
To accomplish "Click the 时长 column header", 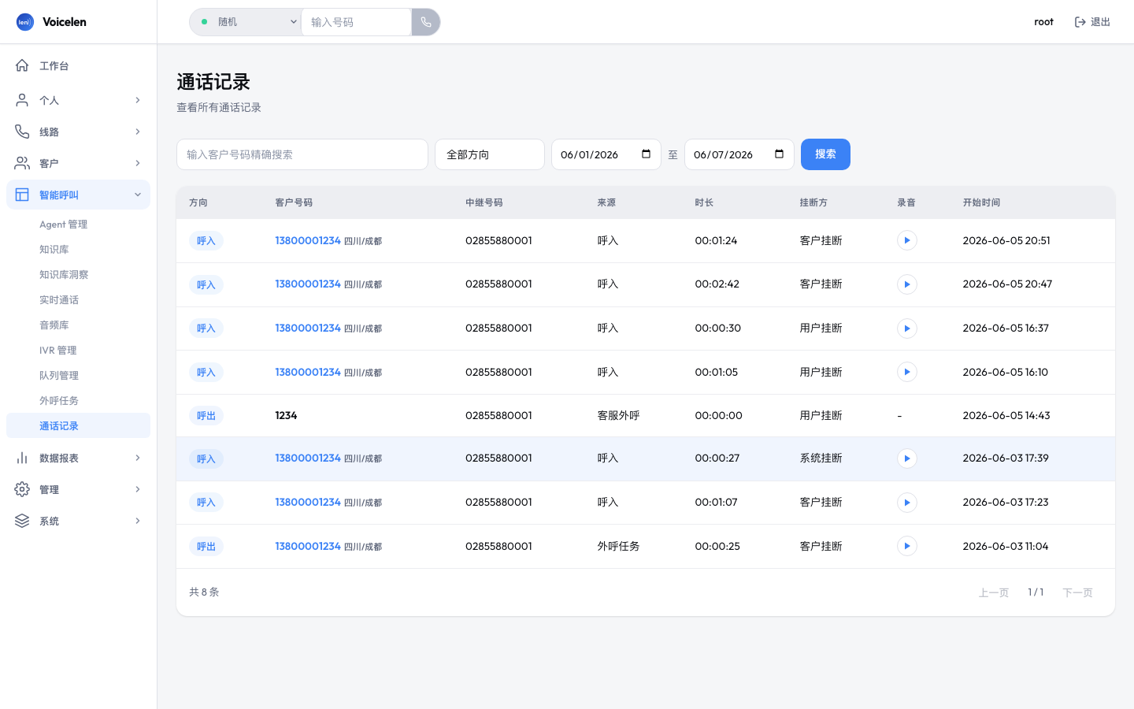I will [704, 202].
